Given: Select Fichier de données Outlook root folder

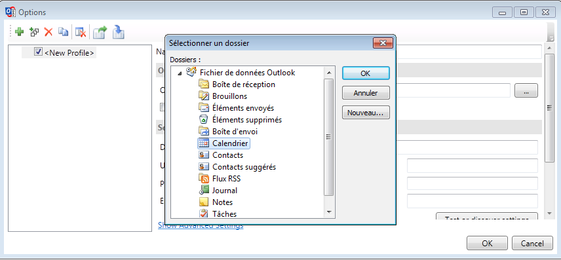Looking at the screenshot, I should pos(247,73).
